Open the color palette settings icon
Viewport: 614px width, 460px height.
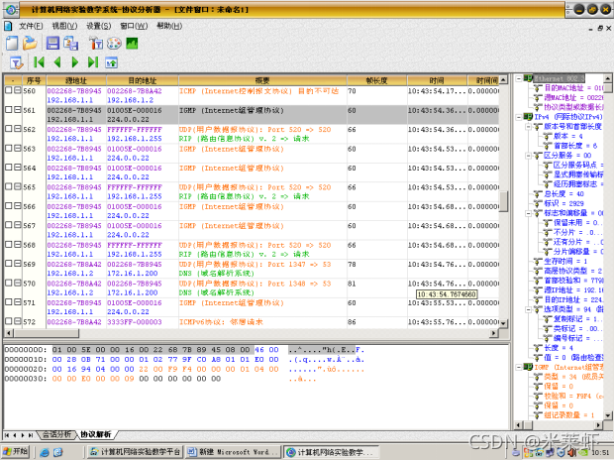[114, 44]
